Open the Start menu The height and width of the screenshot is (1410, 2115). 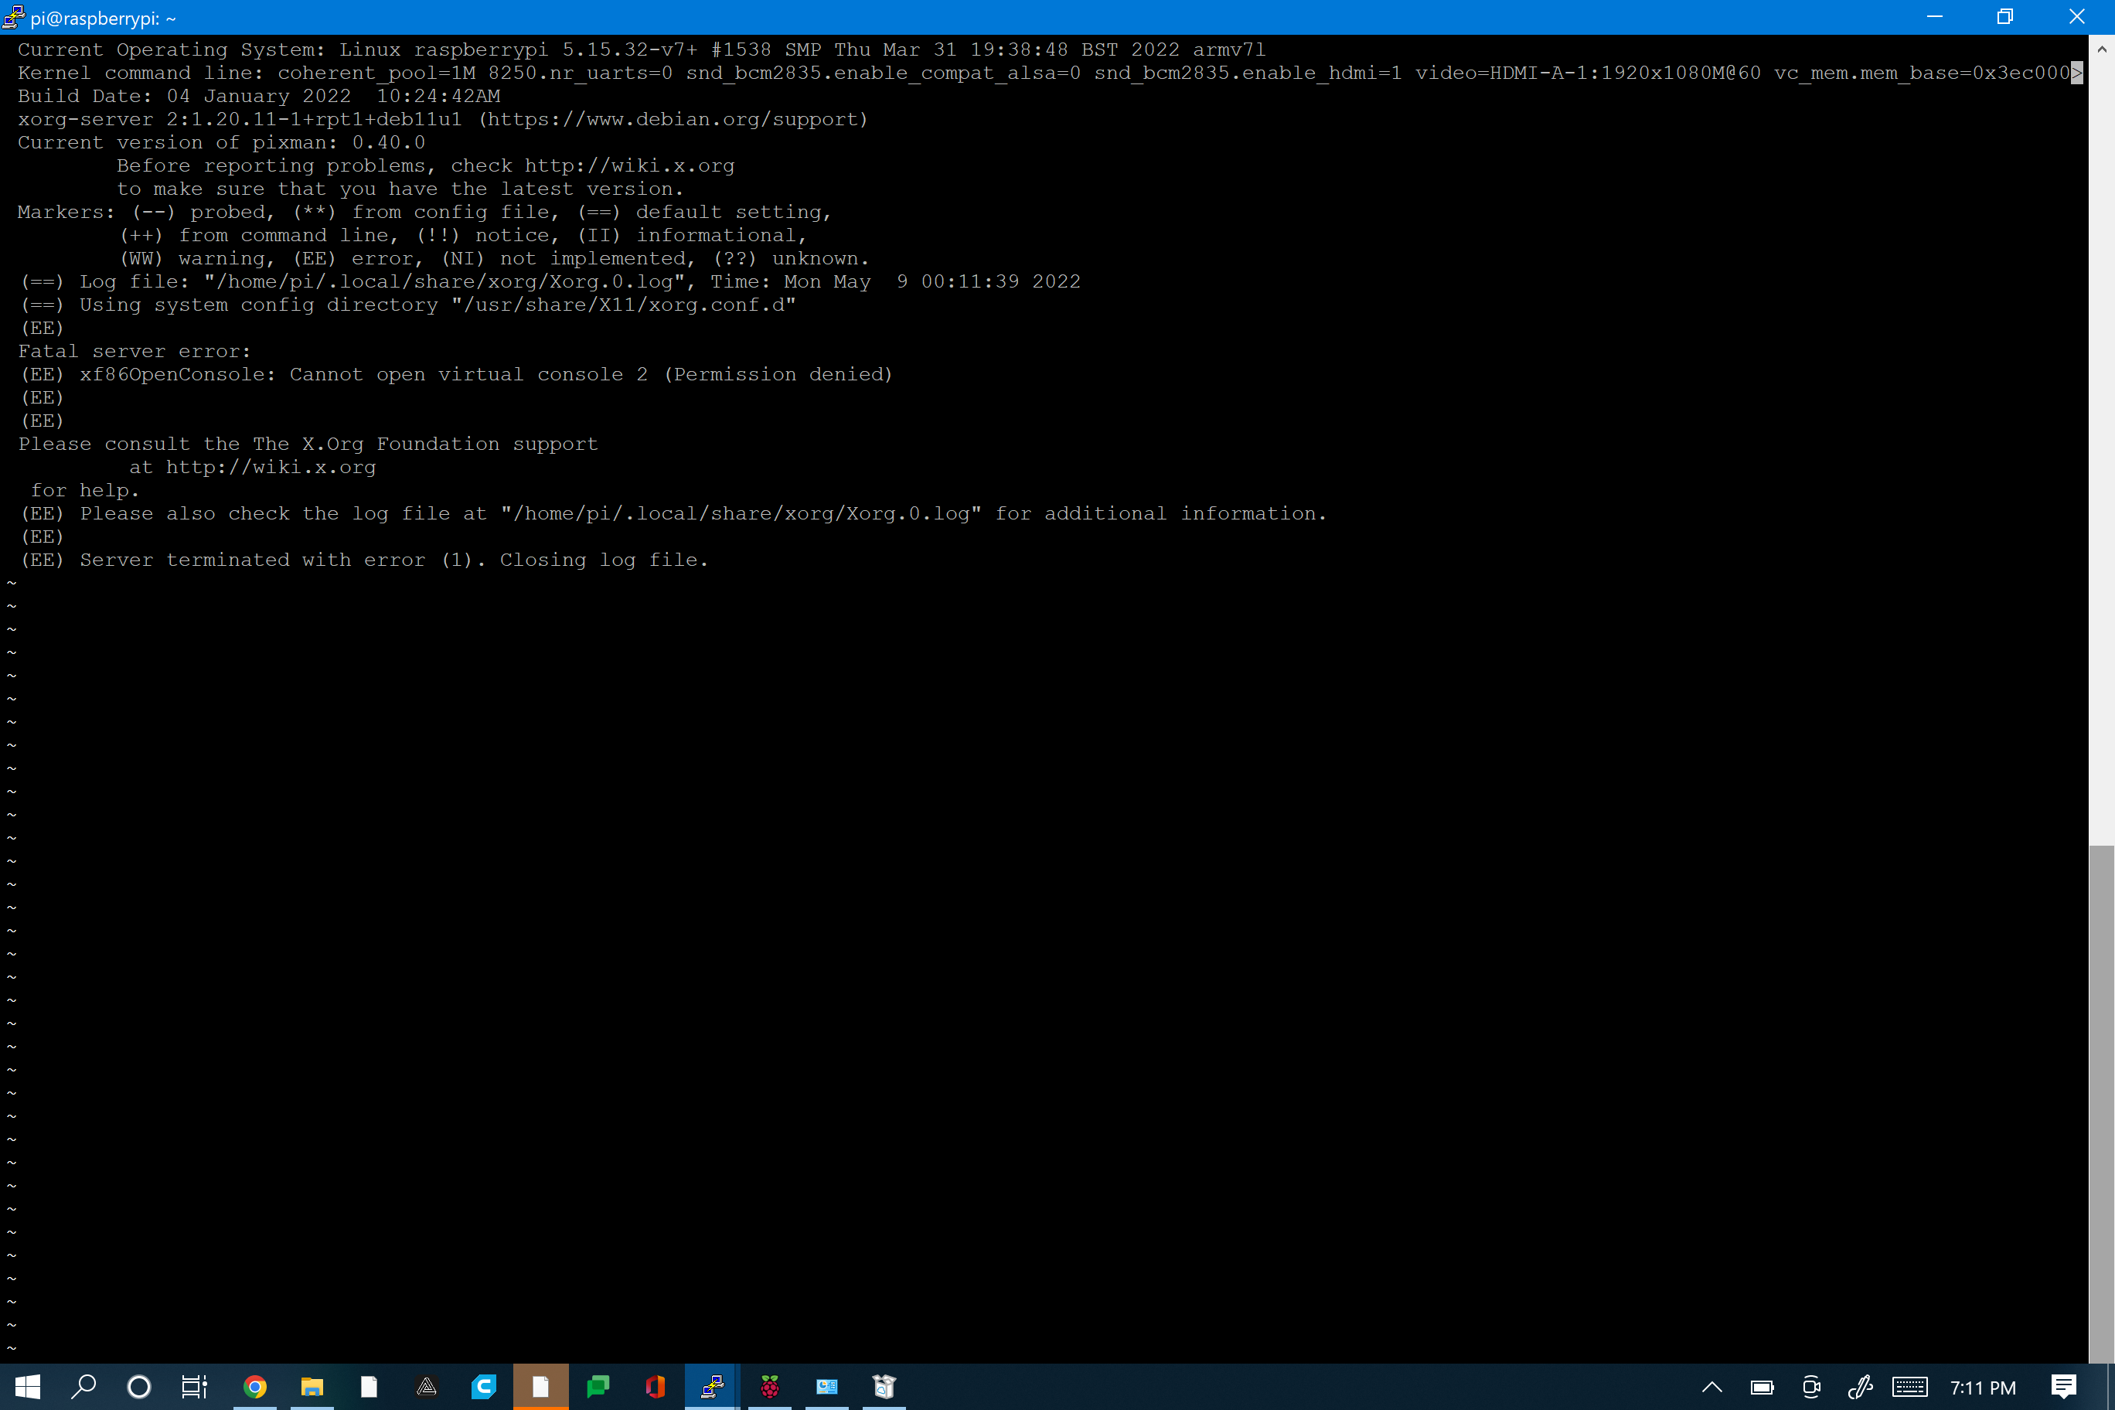28,1387
